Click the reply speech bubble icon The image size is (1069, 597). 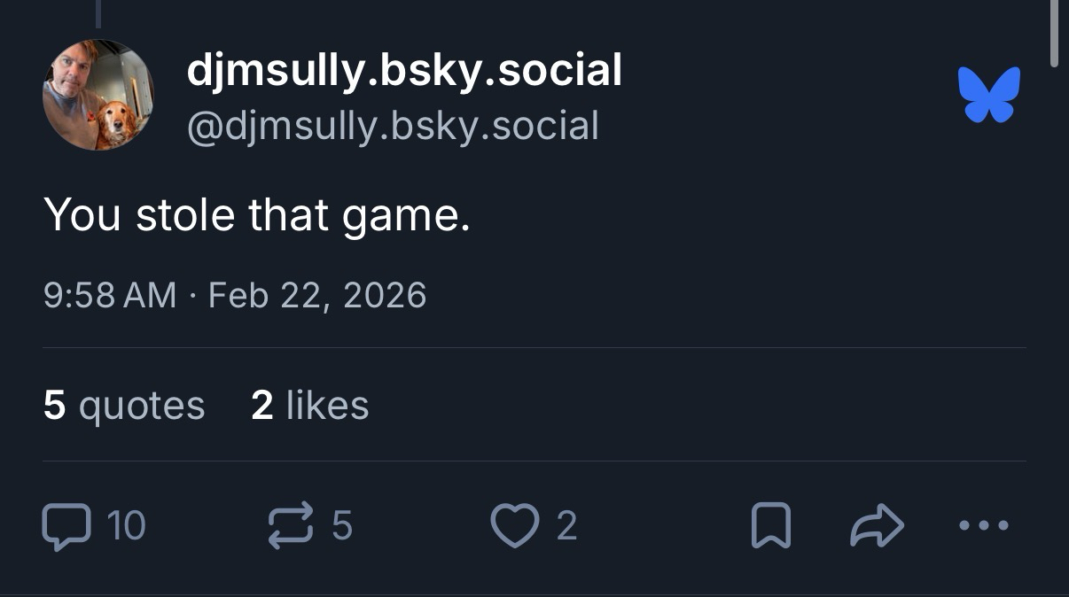66,525
